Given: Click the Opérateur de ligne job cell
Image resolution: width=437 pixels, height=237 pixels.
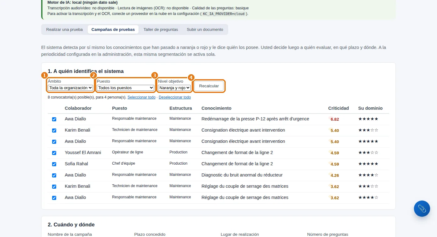Looking at the screenshot, I should tap(128, 152).
